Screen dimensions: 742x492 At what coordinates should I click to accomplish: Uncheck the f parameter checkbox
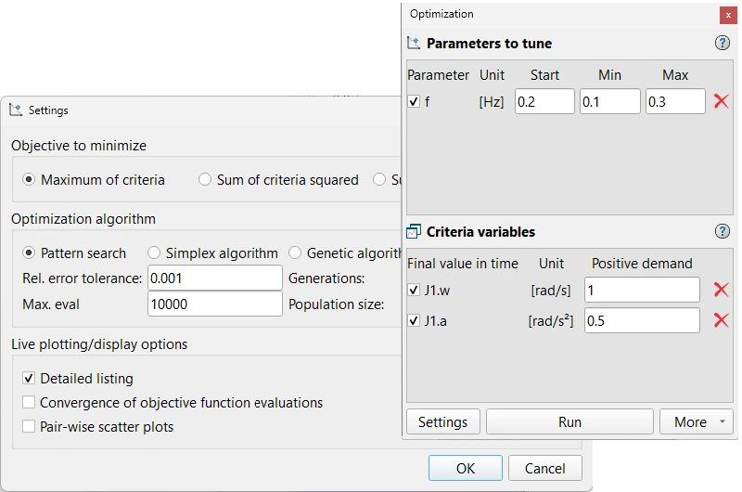[414, 102]
